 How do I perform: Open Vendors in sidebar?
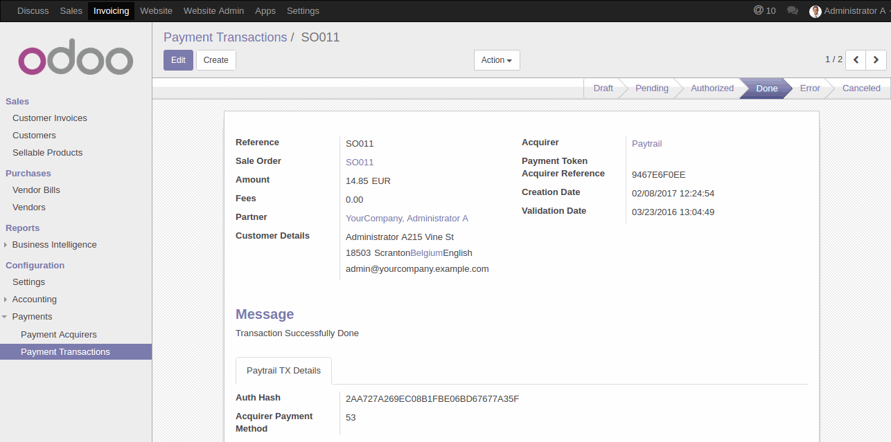tap(29, 208)
